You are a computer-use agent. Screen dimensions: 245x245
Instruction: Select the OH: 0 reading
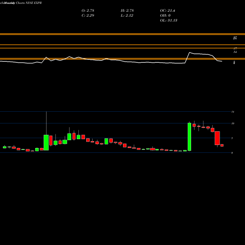point(165,16)
